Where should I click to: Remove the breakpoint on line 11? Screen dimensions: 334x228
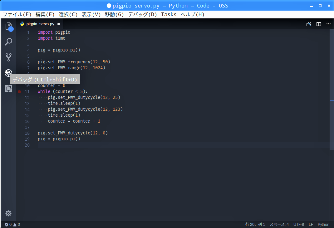19,91
